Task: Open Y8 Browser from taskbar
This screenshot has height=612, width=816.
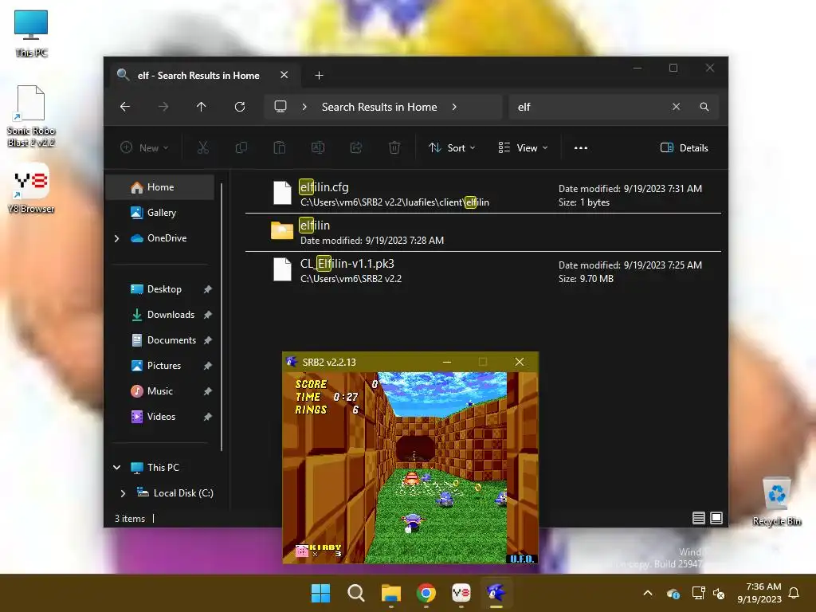Action: pos(461,593)
